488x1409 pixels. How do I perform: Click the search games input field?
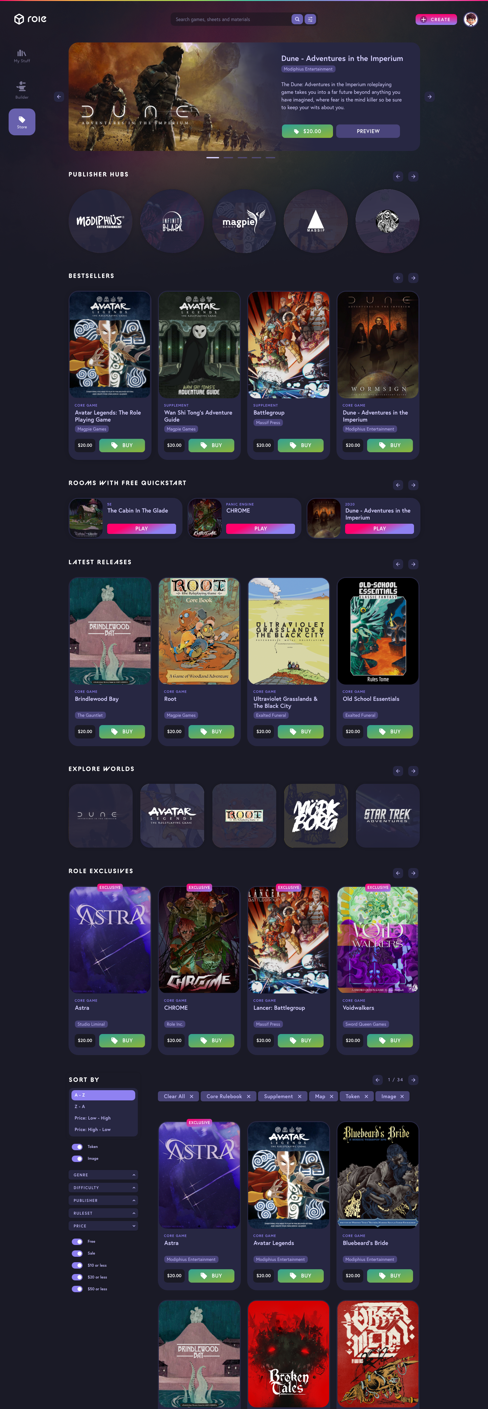click(x=232, y=19)
